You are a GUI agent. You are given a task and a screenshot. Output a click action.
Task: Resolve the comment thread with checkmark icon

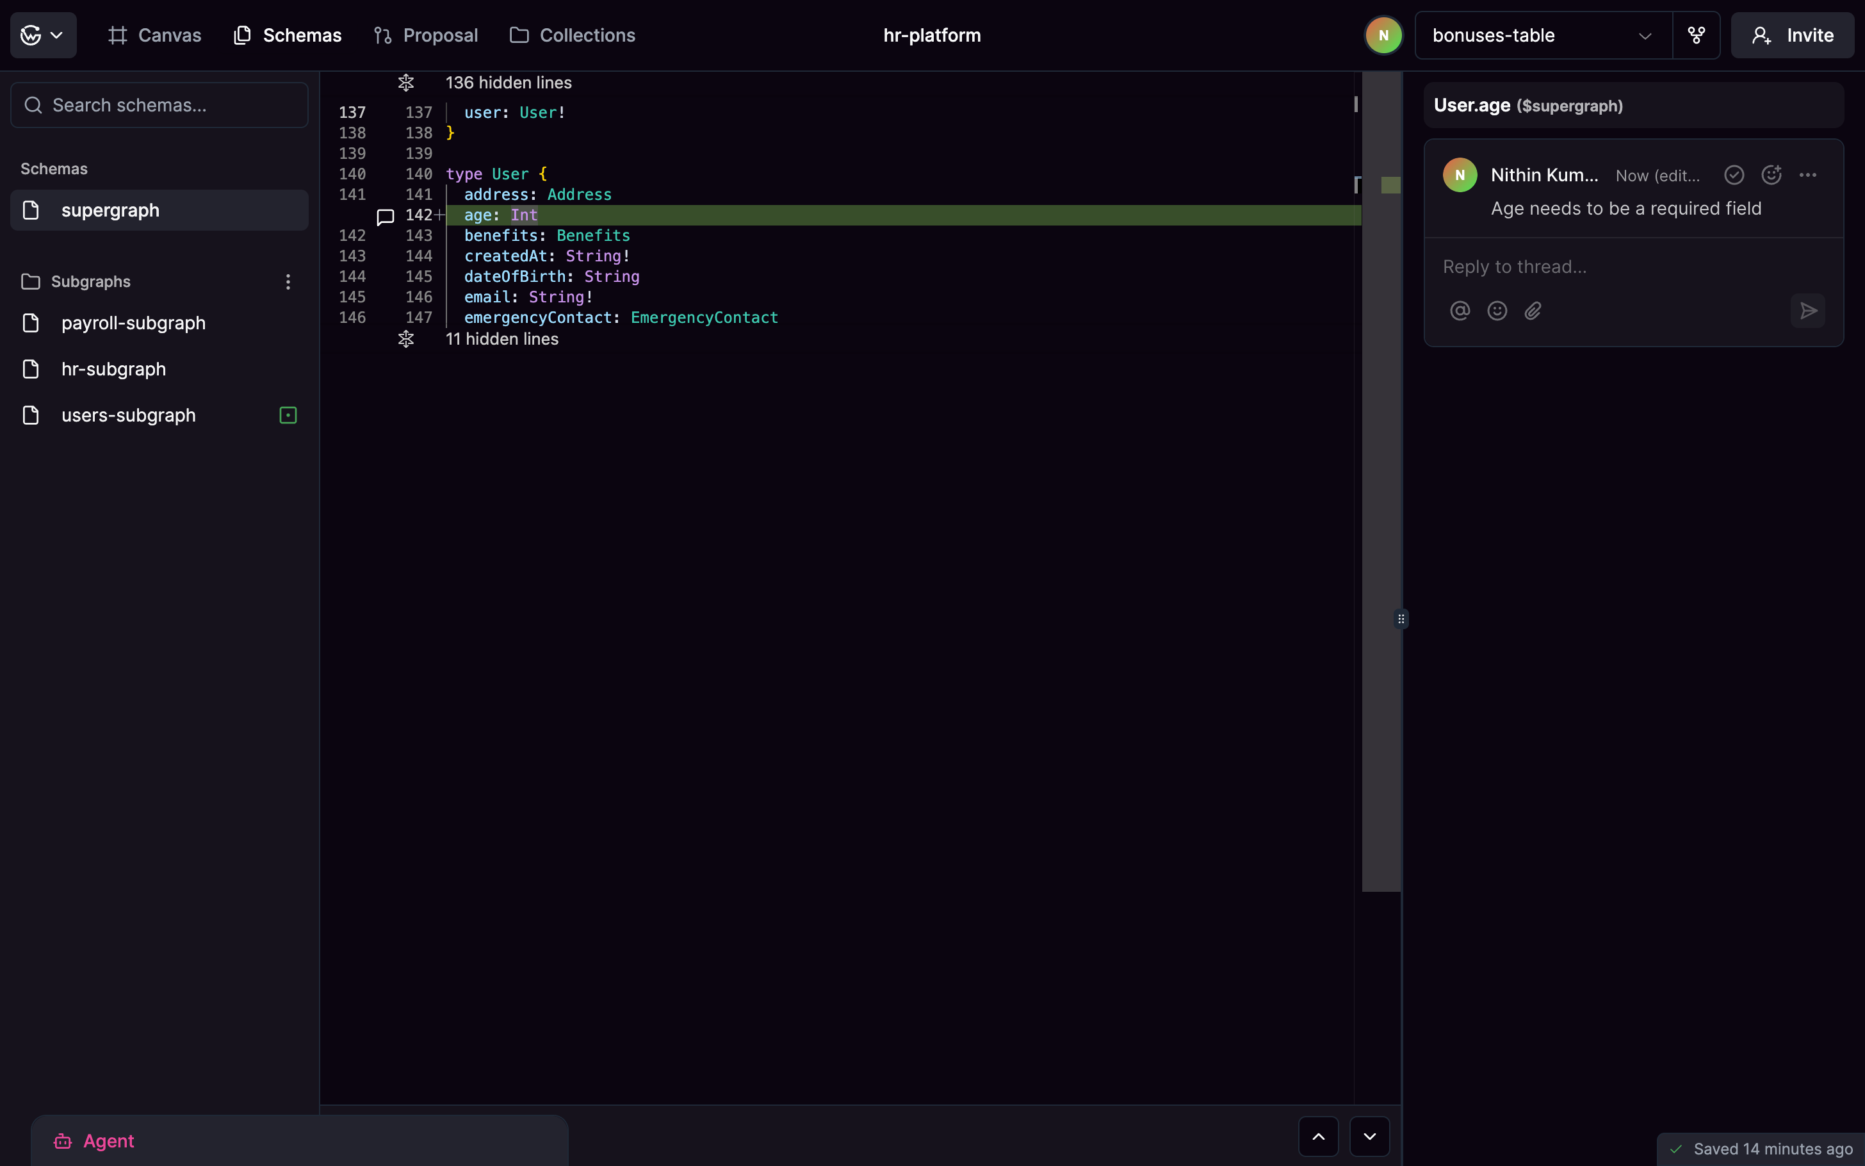coord(1734,175)
